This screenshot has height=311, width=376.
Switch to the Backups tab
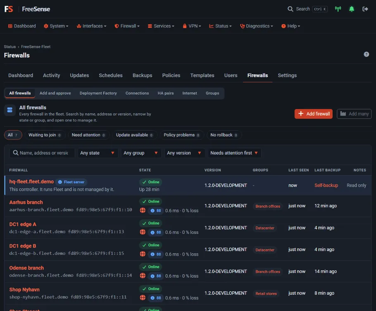(143, 75)
